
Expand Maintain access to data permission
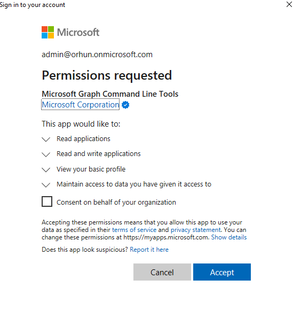46,184
